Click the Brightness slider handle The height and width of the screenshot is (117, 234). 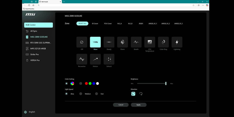166,83
